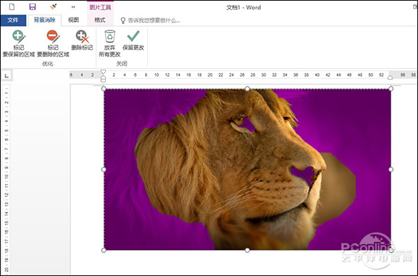418x276 pixels.
Task: Switch to the Background Removal tab (背景消除)
Action: 45,20
